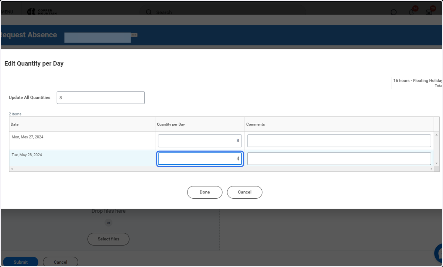Open the inbox icon in header

coord(429,12)
